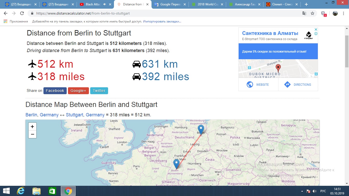This screenshot has width=349, height=196.
Task: Close the ad with the X icon
Action: 316,29
